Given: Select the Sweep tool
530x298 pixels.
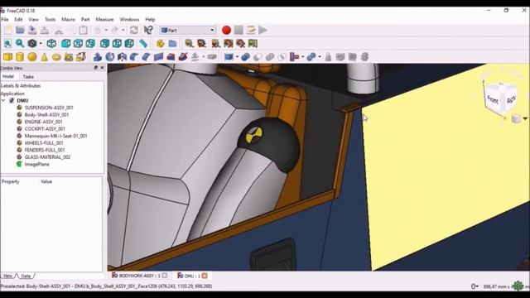Looking at the screenshot, I should [x=183, y=57].
